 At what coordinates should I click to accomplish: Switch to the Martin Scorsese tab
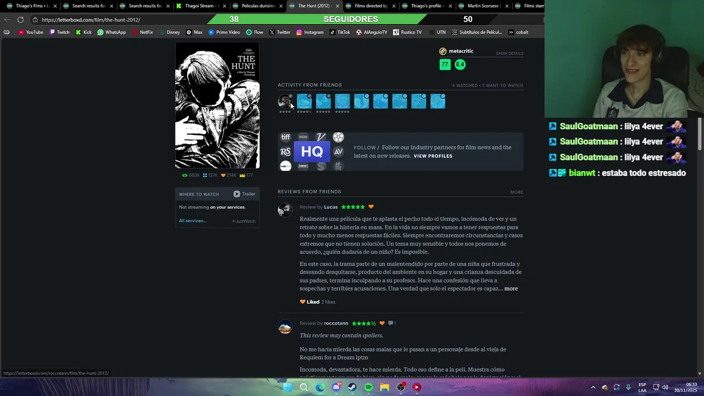pyautogui.click(x=483, y=6)
